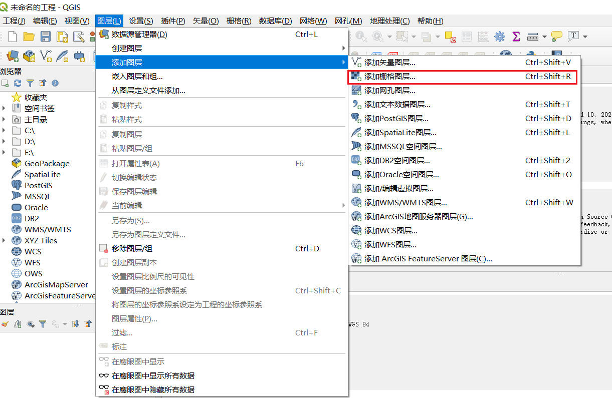This screenshot has width=612, height=398.
Task: Open Manage Map Themes eye icon
Action: click(30, 324)
